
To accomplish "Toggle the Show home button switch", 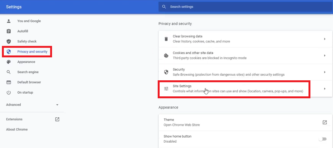I will coord(323,139).
